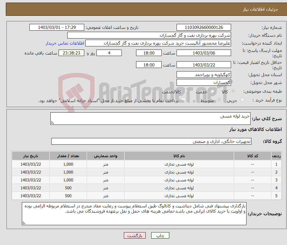
Task: Click the خرید لوله مسی description textarea
Action: (150, 118)
